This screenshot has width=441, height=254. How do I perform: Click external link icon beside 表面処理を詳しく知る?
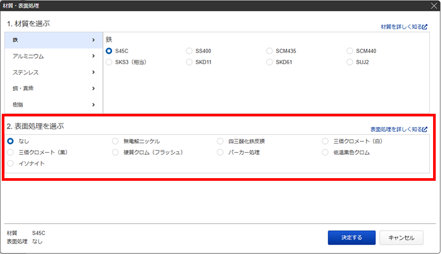425,129
